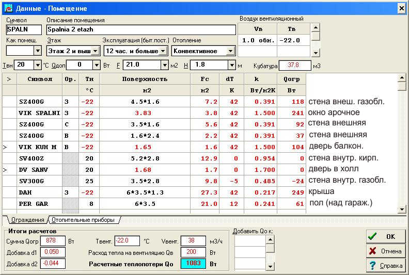
Task: Click the Сумма Qогр field 878
Action: click(x=53, y=241)
